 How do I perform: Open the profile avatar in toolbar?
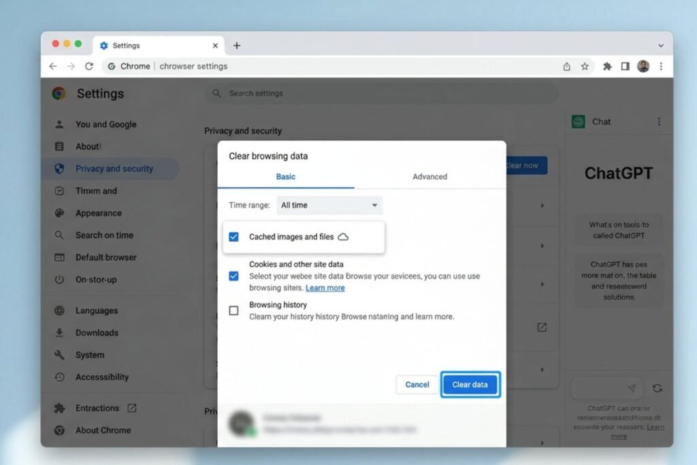click(x=643, y=66)
